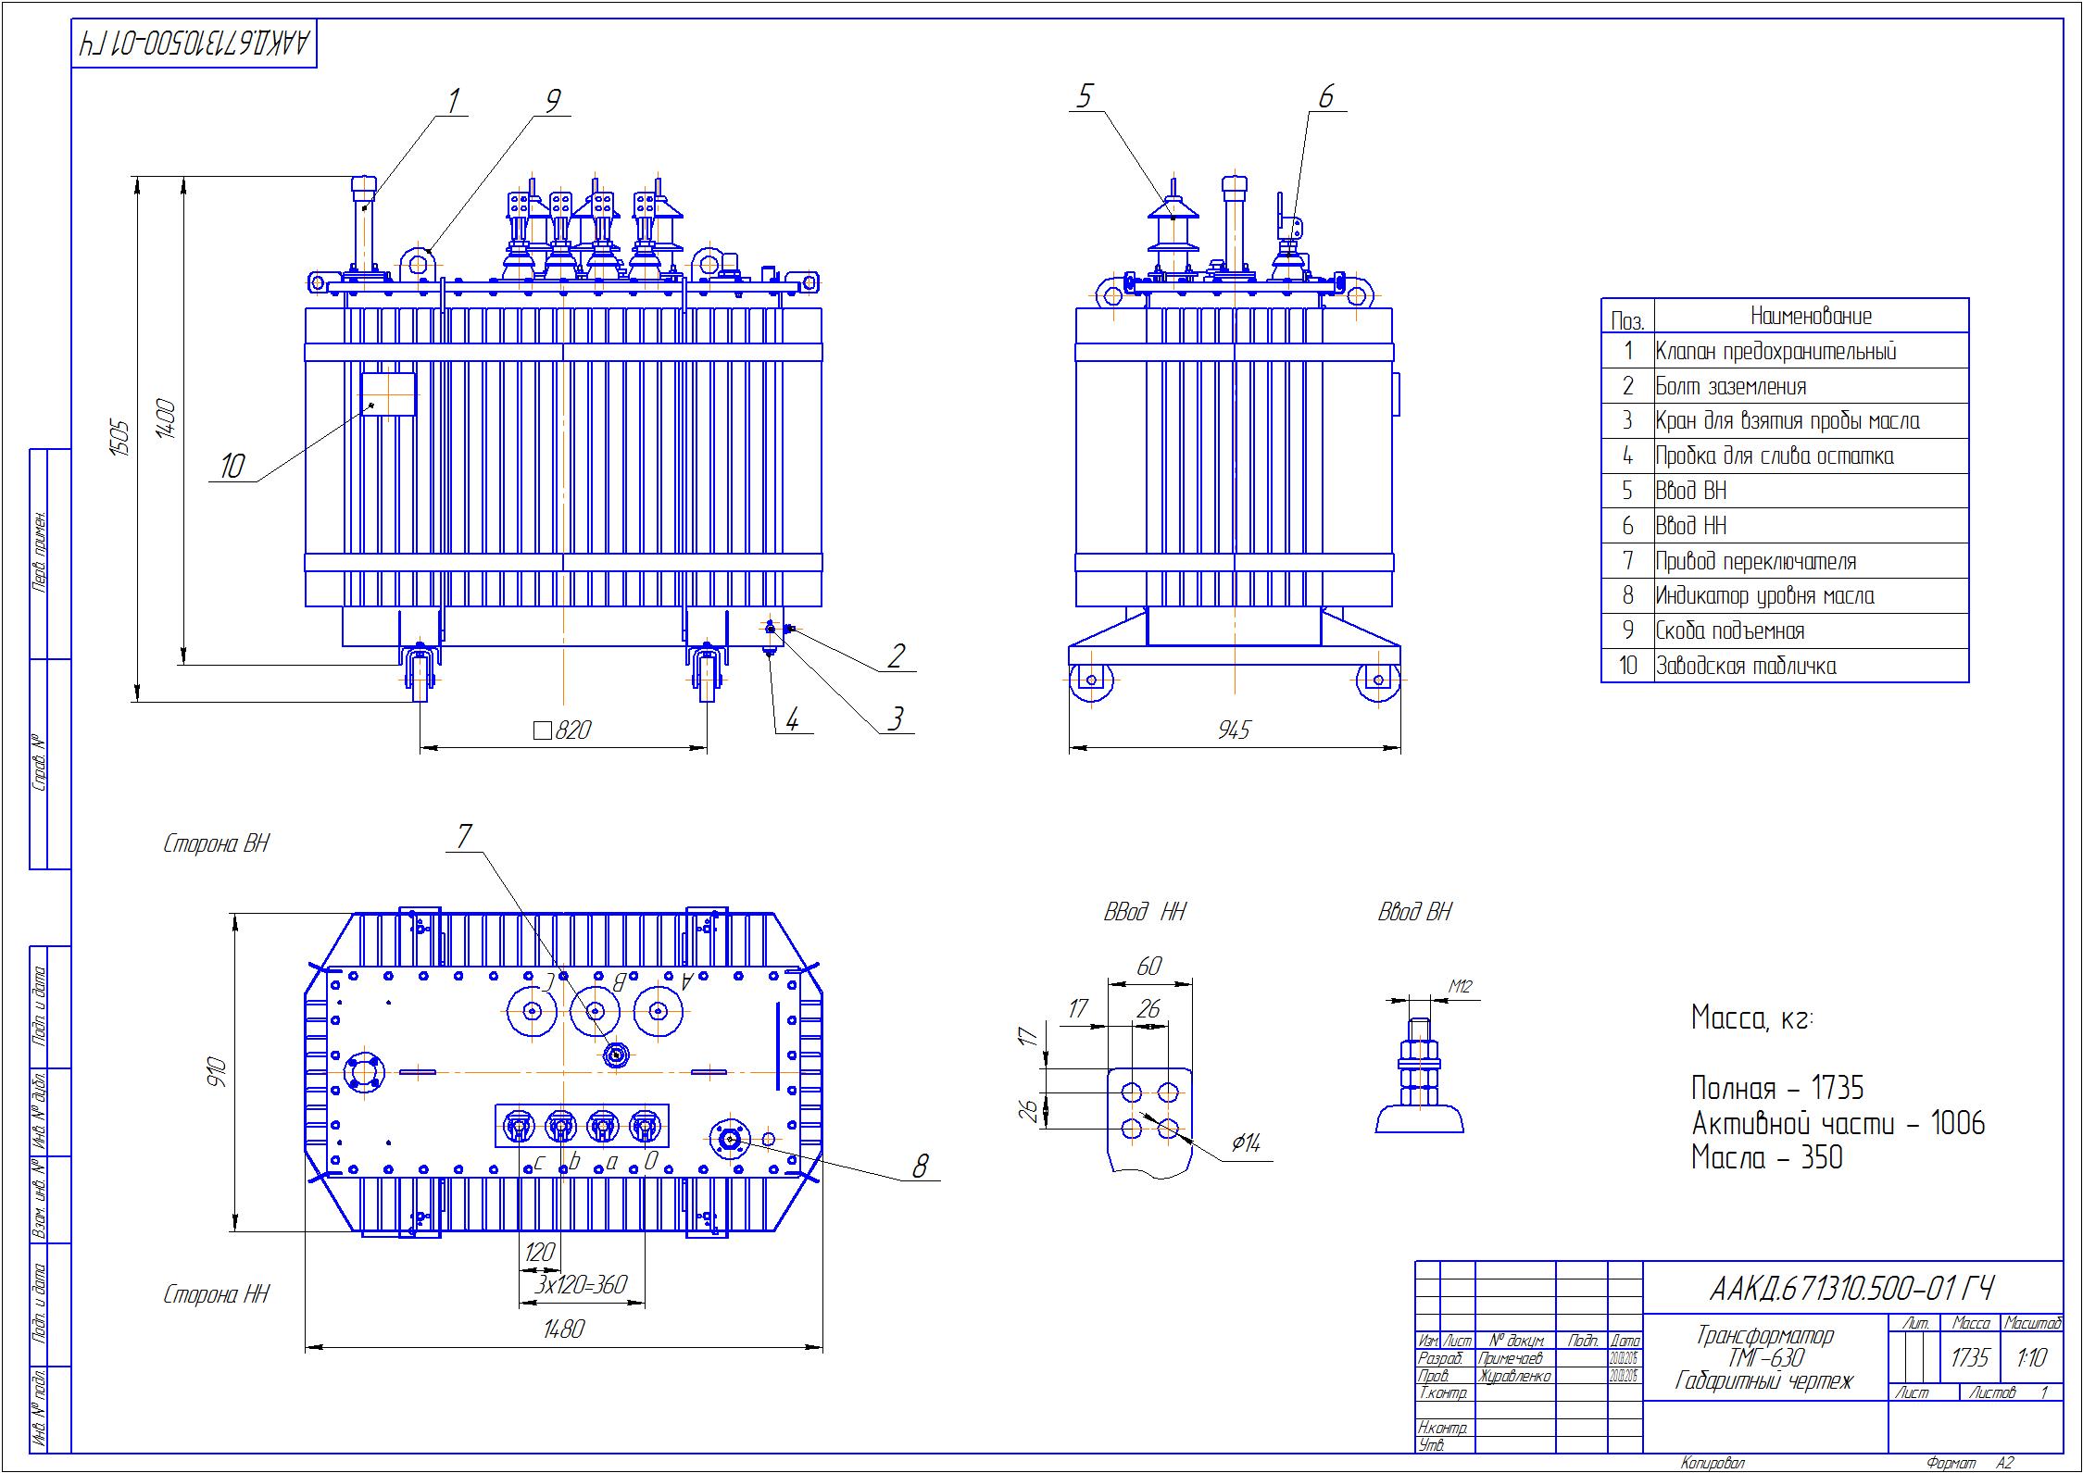Select the 910 dimension on the top view
Screen dimensions: 2083x1473
tap(218, 1071)
